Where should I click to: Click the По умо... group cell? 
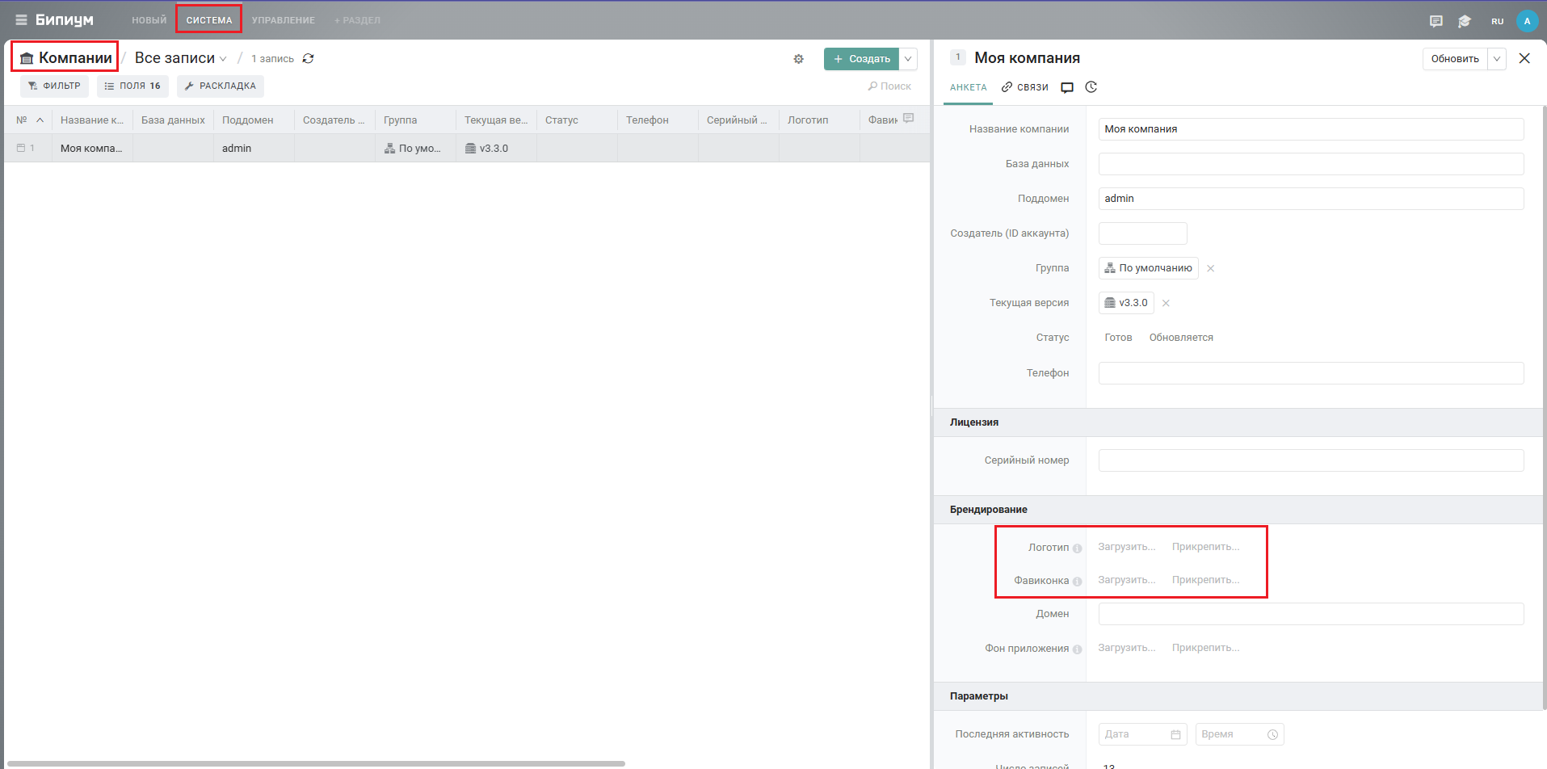click(415, 148)
